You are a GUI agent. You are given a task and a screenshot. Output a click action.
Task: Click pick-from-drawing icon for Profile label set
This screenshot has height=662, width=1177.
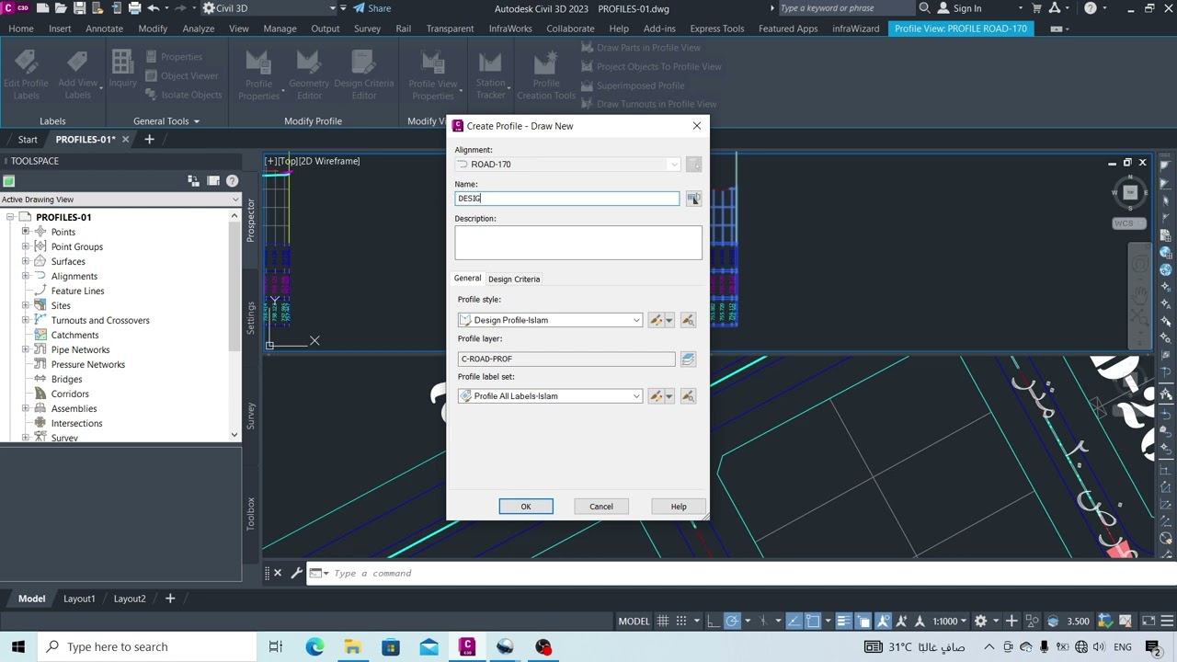688,396
